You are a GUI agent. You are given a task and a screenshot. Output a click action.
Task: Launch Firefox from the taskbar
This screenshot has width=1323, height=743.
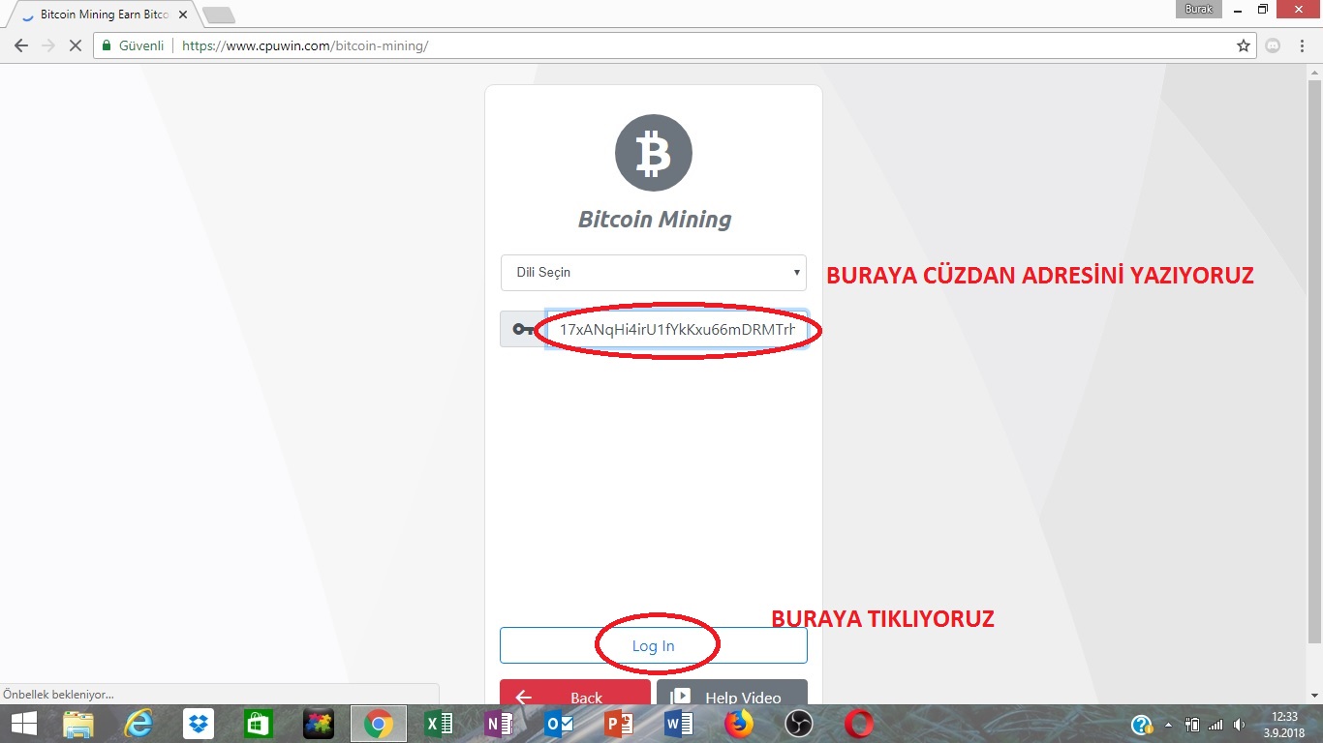click(739, 724)
